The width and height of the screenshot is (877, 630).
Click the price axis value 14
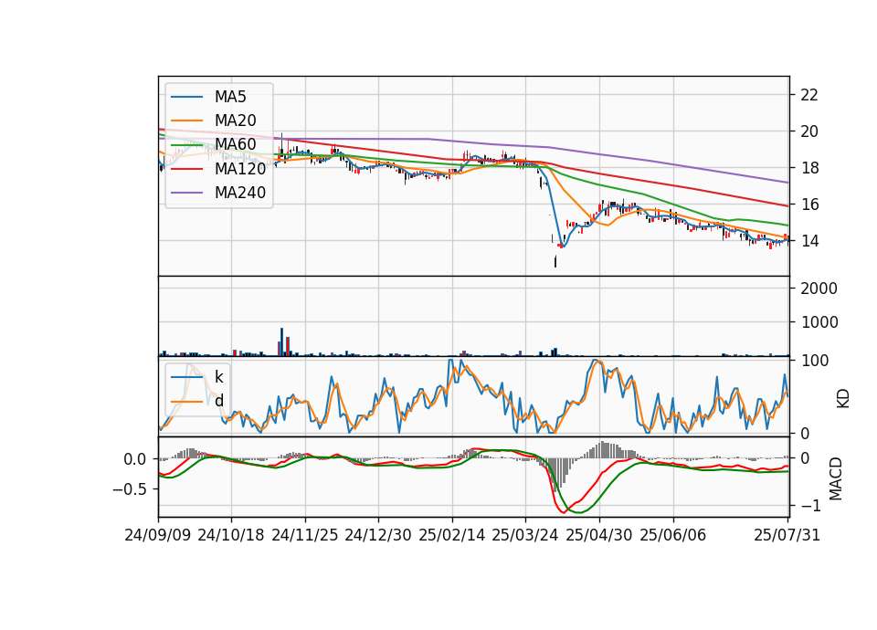click(808, 241)
